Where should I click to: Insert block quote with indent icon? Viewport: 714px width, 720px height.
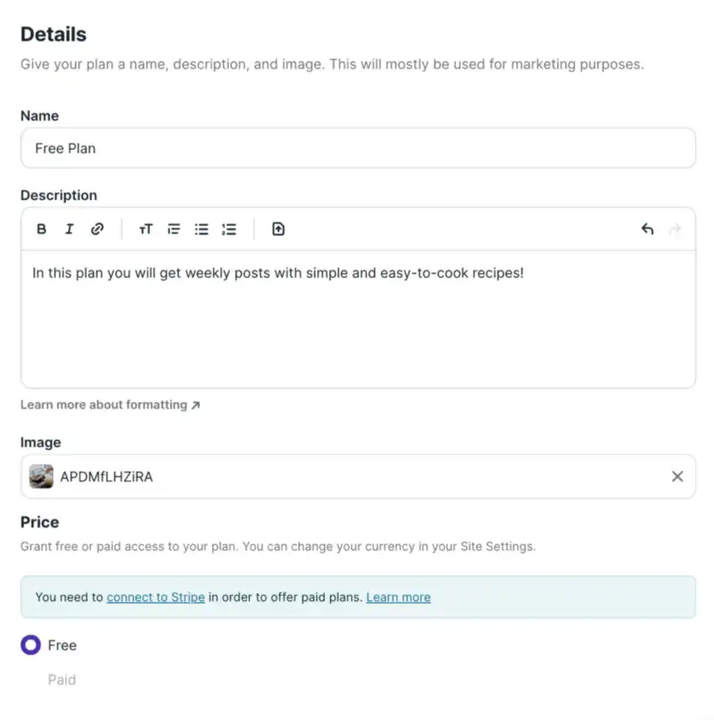(x=174, y=229)
